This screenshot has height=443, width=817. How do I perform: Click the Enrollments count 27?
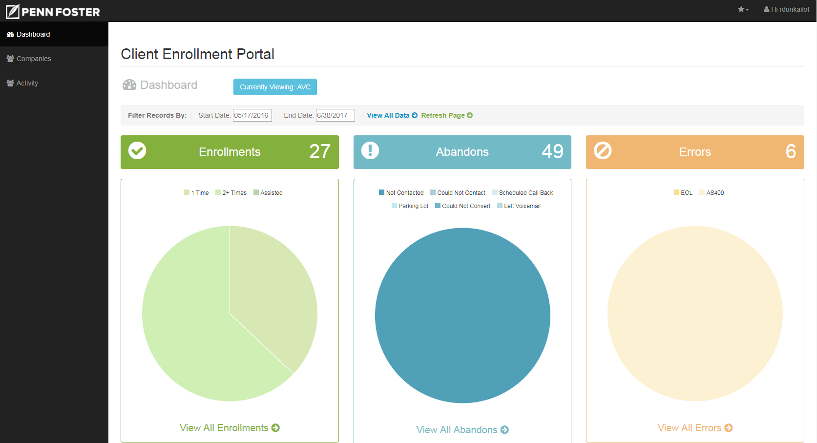(320, 151)
